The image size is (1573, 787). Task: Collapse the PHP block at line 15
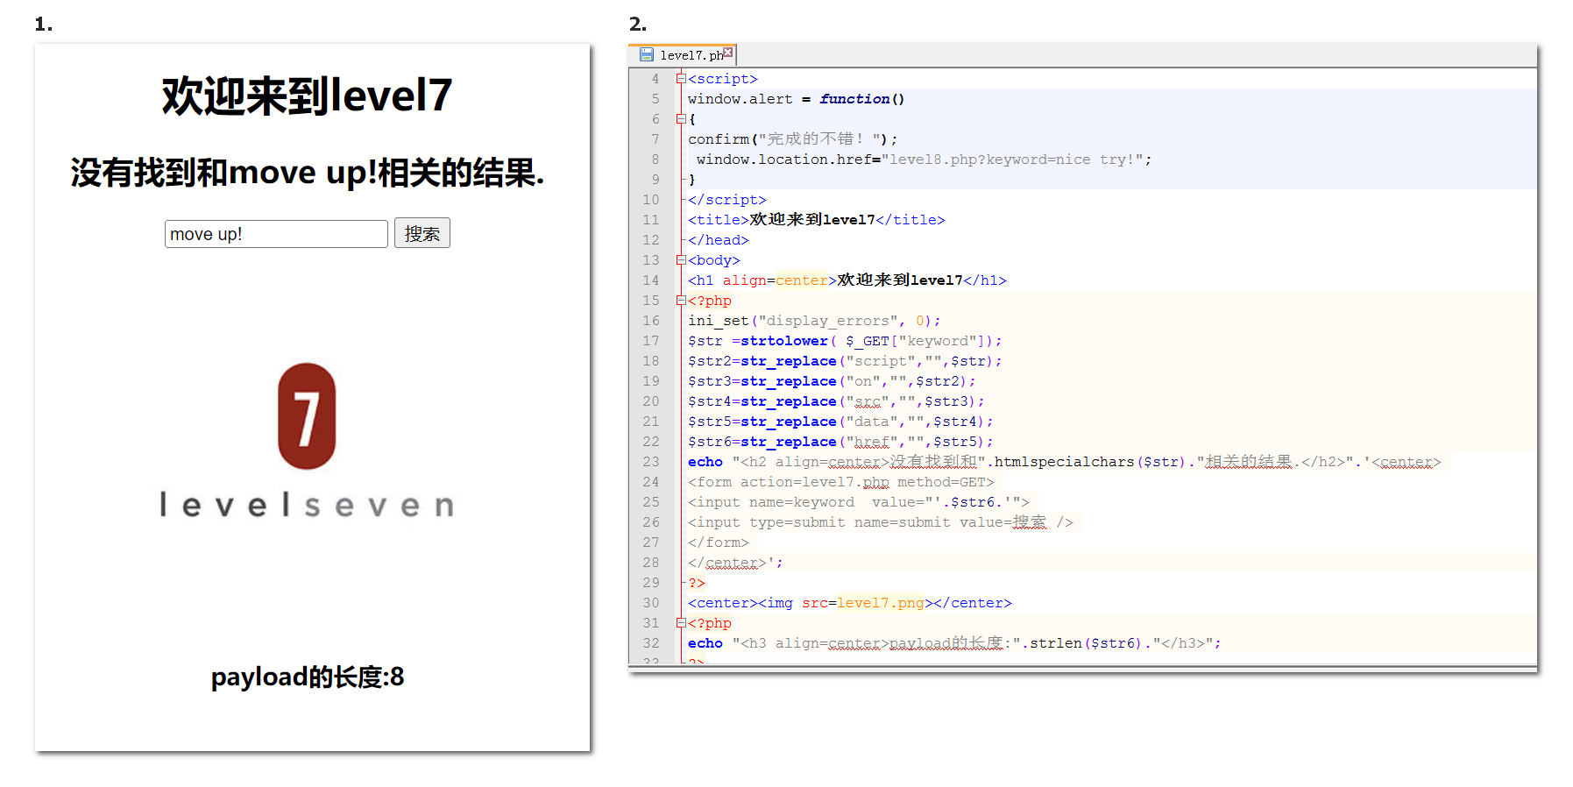680,301
